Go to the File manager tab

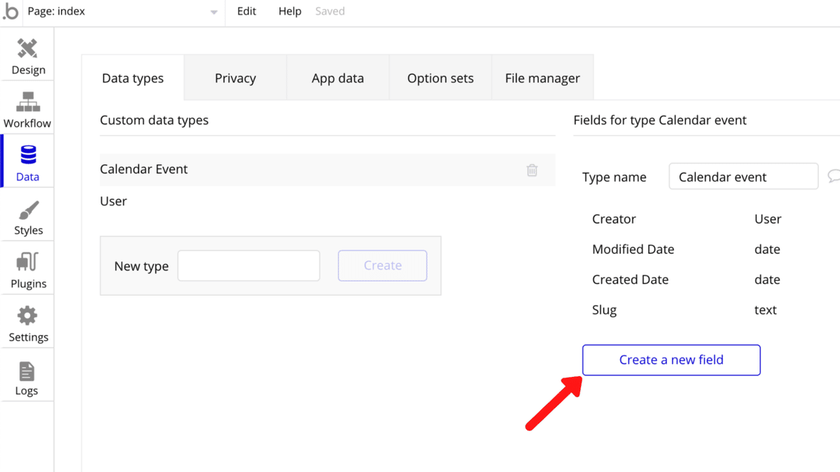[542, 78]
